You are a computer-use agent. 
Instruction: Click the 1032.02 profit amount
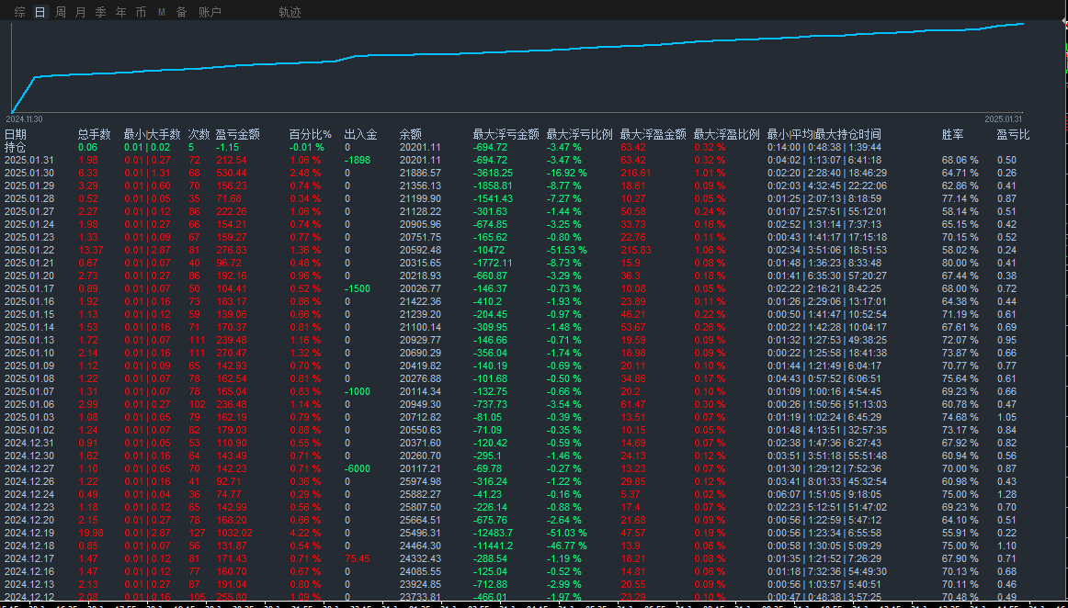point(234,533)
